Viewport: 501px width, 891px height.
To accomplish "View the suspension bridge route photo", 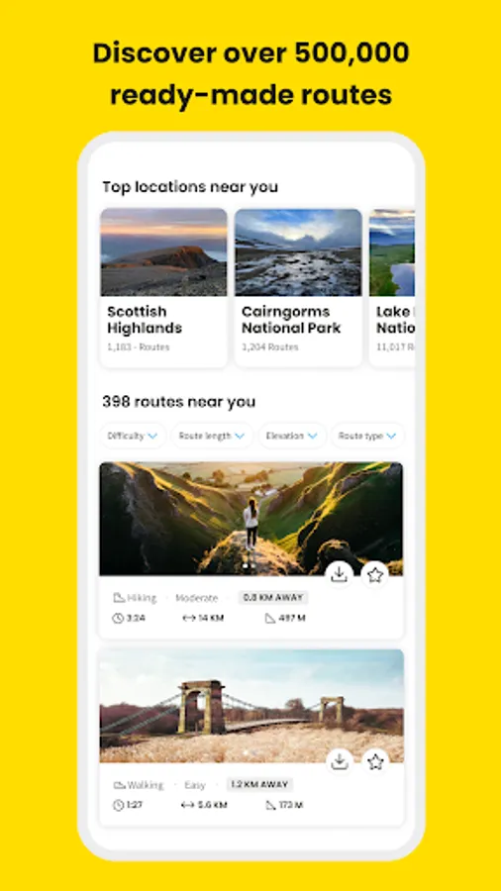I will click(x=251, y=706).
